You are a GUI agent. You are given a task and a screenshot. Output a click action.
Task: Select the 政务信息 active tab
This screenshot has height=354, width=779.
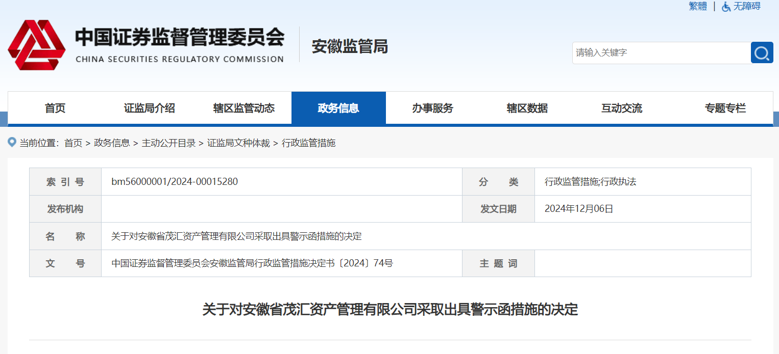[x=338, y=108]
